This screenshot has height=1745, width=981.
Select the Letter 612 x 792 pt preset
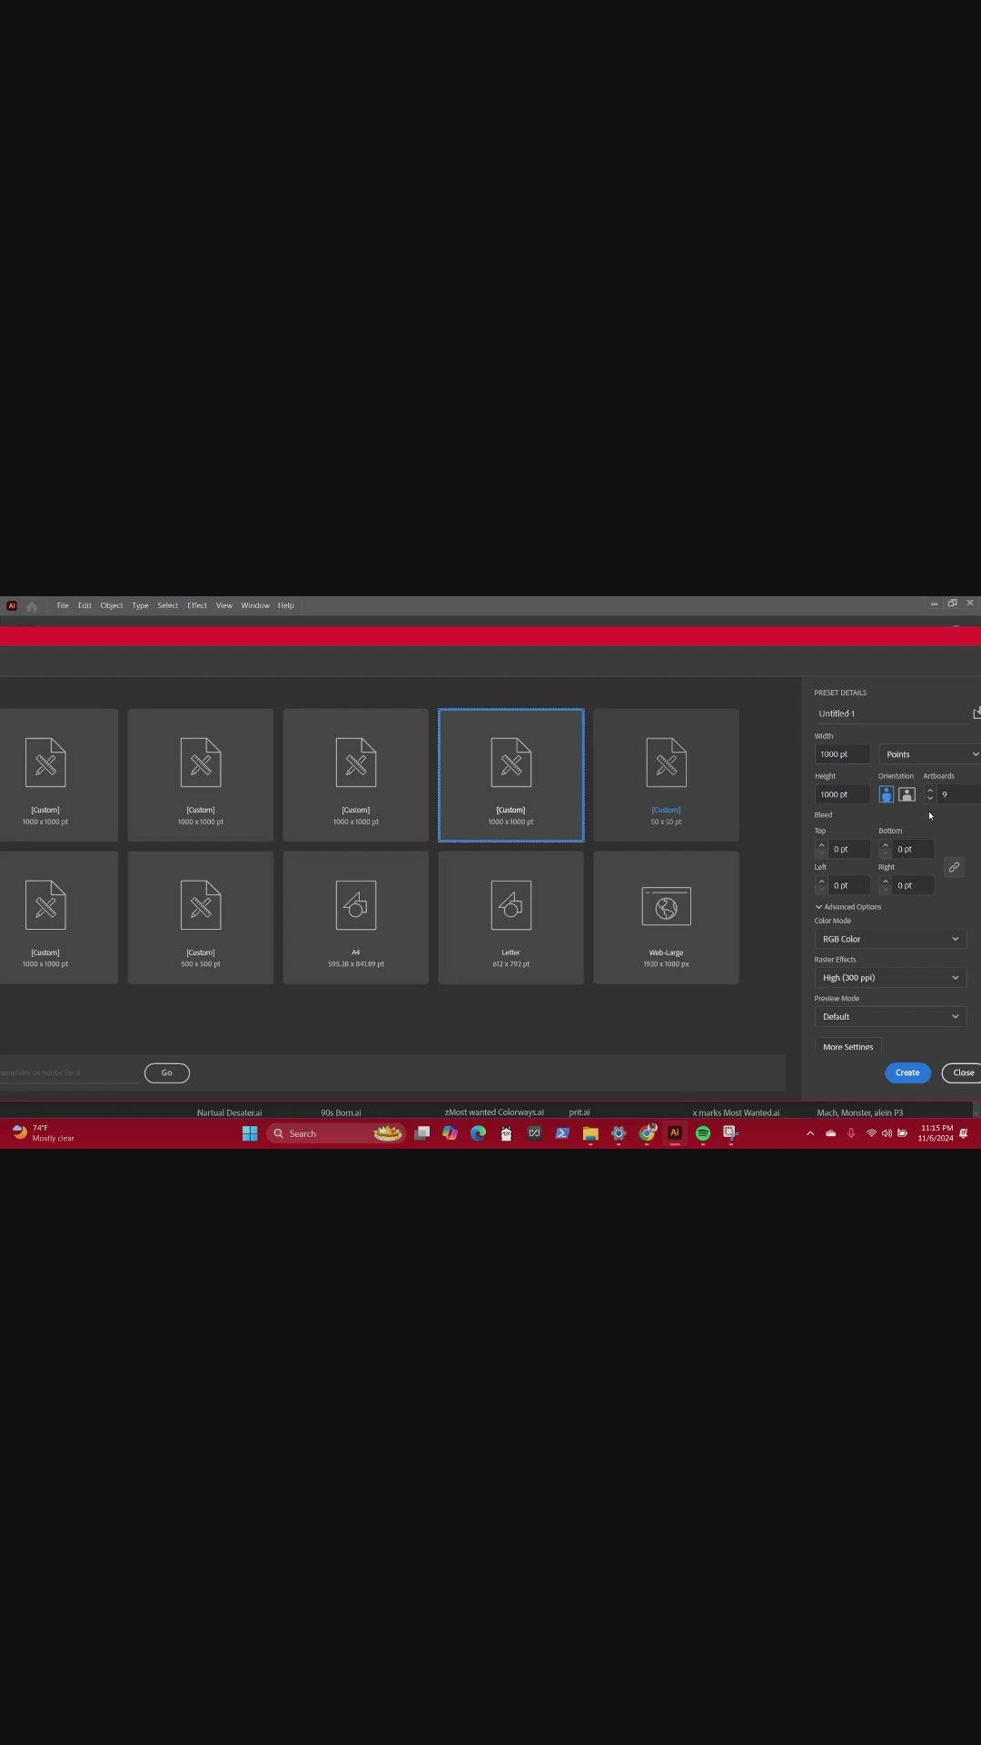pos(510,918)
